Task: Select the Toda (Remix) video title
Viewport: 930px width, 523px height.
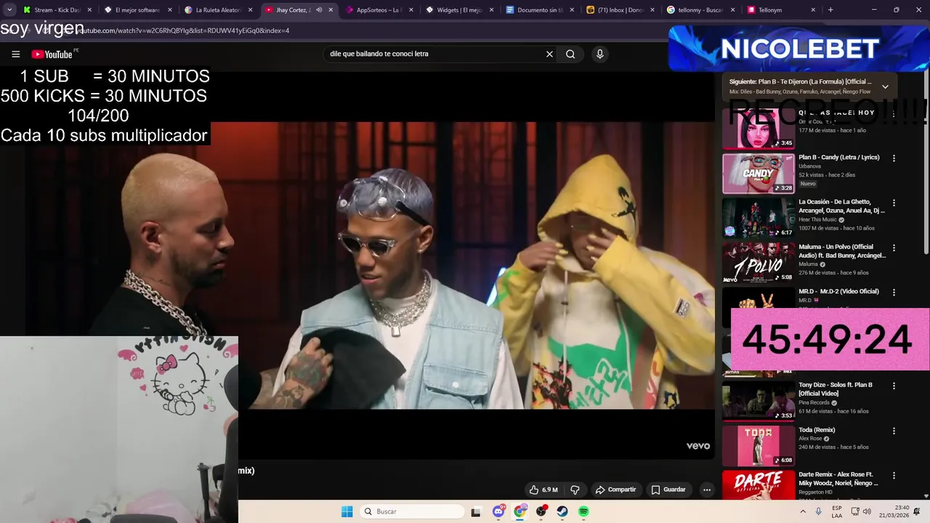Action: coord(817,430)
